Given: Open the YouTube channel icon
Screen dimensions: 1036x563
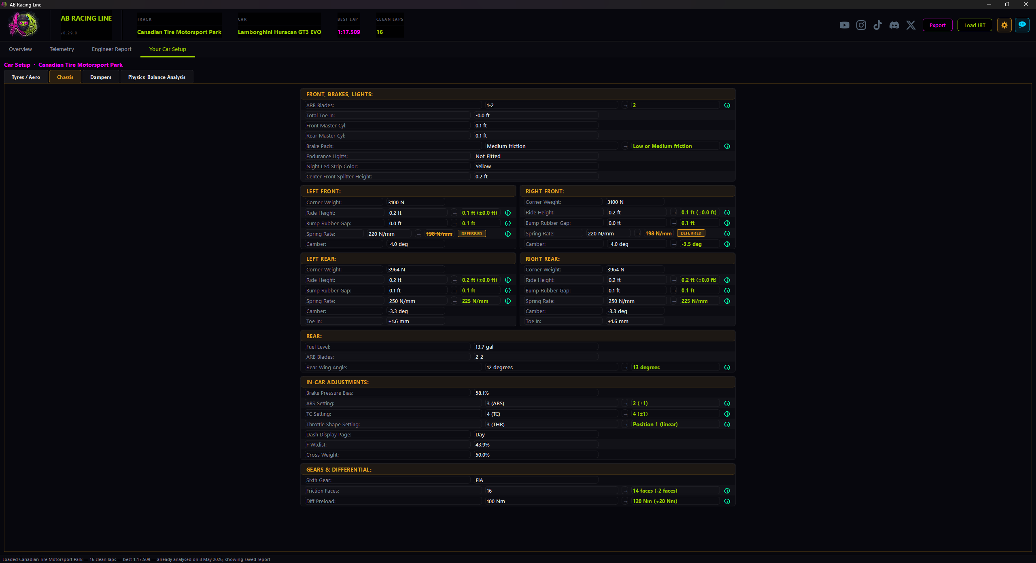Looking at the screenshot, I should tap(844, 25).
